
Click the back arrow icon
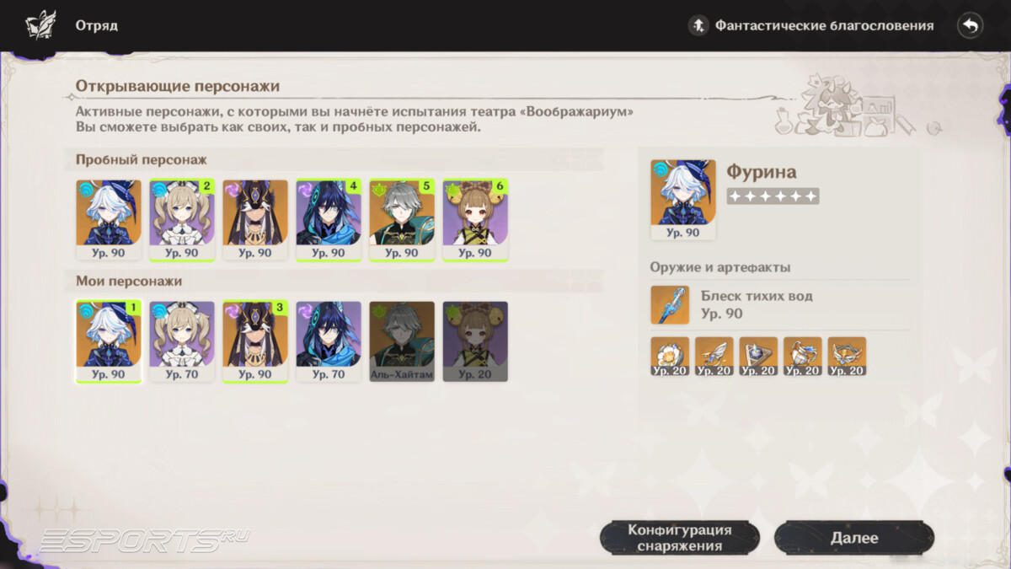[x=971, y=25]
